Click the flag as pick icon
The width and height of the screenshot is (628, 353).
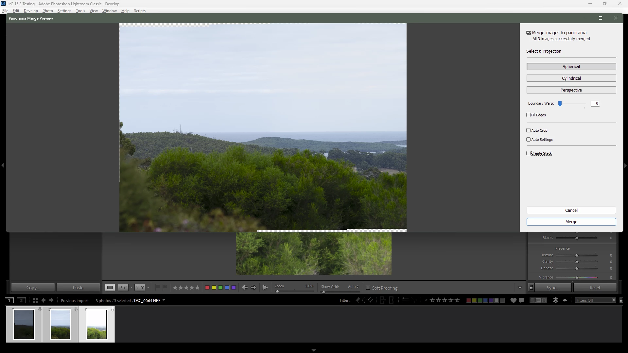pos(157,287)
